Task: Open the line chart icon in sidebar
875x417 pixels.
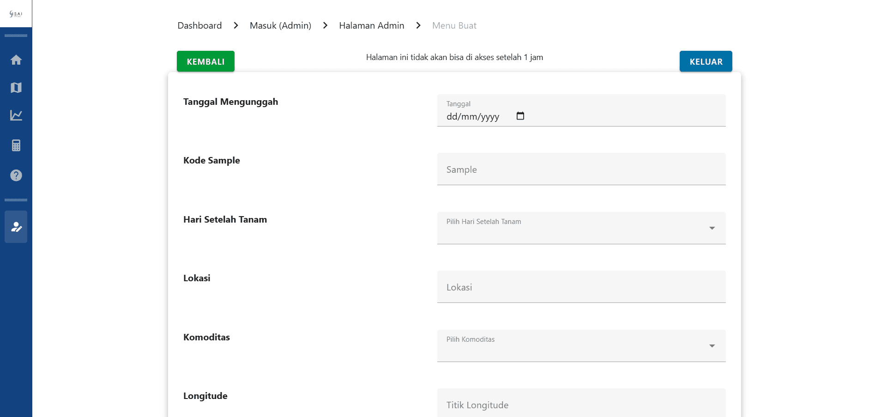Action: pyautogui.click(x=16, y=115)
